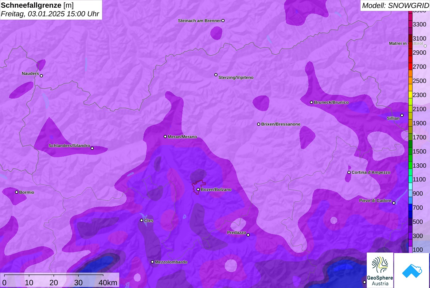
Task: Click the Sterzing/Vipiteno map marker
Action: (x=216, y=75)
